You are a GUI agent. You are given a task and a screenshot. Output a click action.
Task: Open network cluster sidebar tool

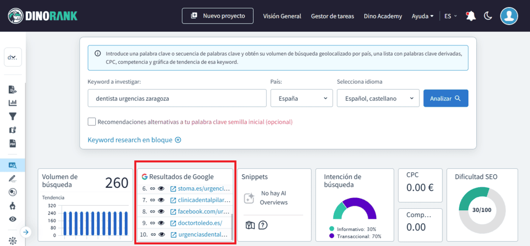pyautogui.click(x=12, y=241)
